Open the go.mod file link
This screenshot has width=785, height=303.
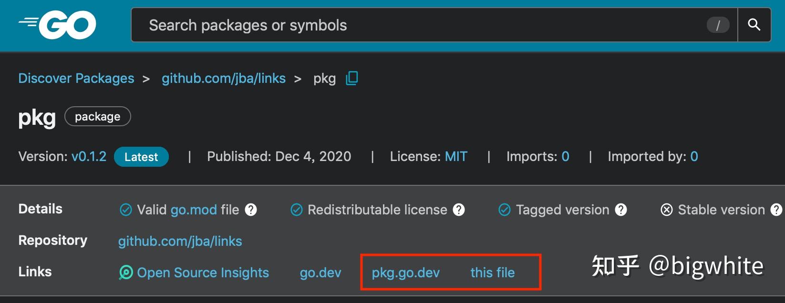click(x=194, y=210)
